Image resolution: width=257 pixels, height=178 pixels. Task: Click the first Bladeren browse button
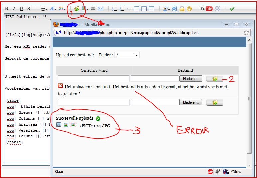[191, 79]
